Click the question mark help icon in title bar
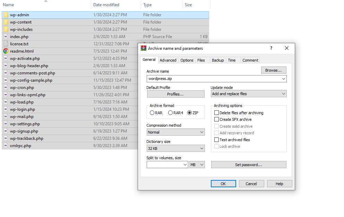 point(271,48)
